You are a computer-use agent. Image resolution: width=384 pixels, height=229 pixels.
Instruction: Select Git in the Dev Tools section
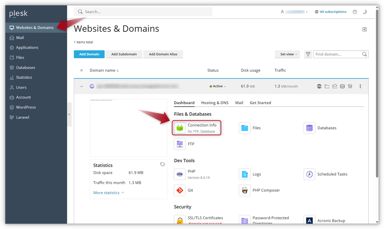(180, 190)
